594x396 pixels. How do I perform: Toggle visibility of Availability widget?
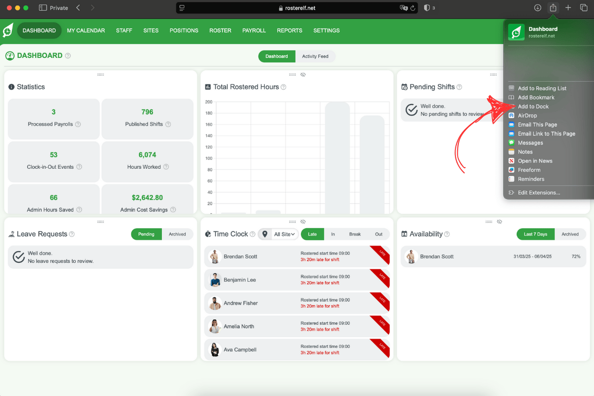click(499, 222)
